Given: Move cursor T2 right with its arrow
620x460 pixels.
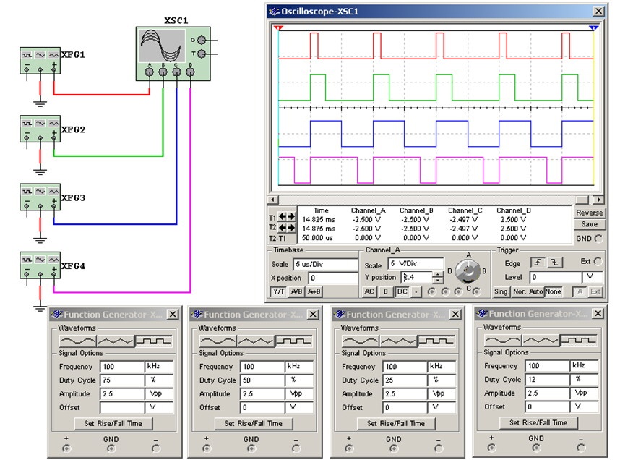Looking at the screenshot, I should point(291,228).
